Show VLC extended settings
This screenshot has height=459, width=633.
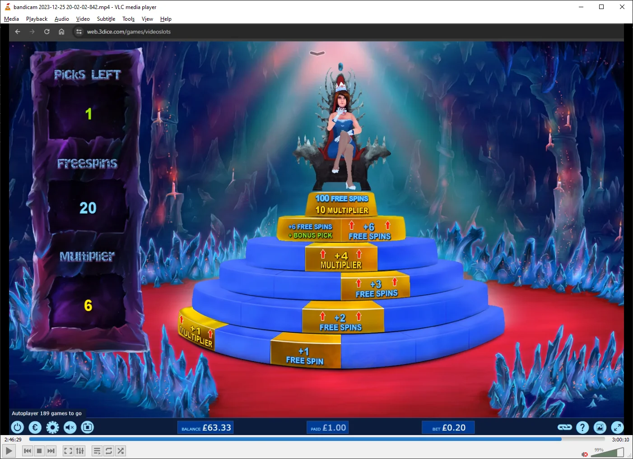point(80,451)
